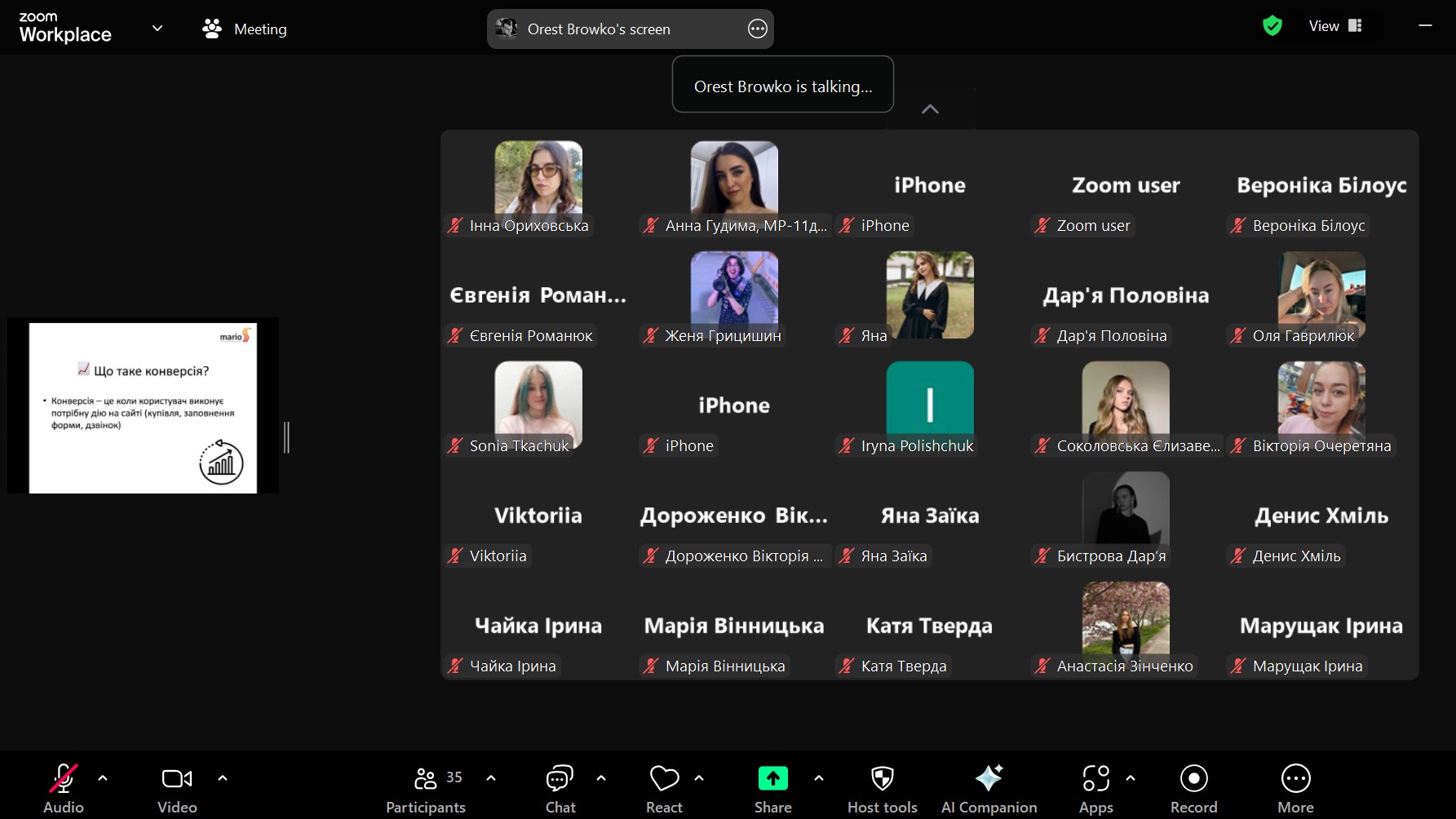Viewport: 1456px width, 819px height.
Task: Click the React heart icon
Action: tap(664, 779)
